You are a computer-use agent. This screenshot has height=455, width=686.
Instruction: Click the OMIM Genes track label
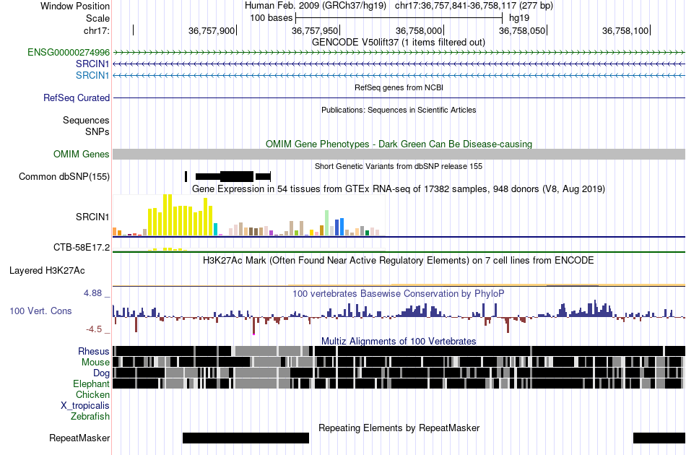coord(82,154)
